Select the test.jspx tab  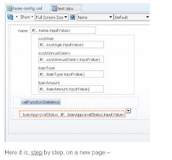(x=66, y=9)
